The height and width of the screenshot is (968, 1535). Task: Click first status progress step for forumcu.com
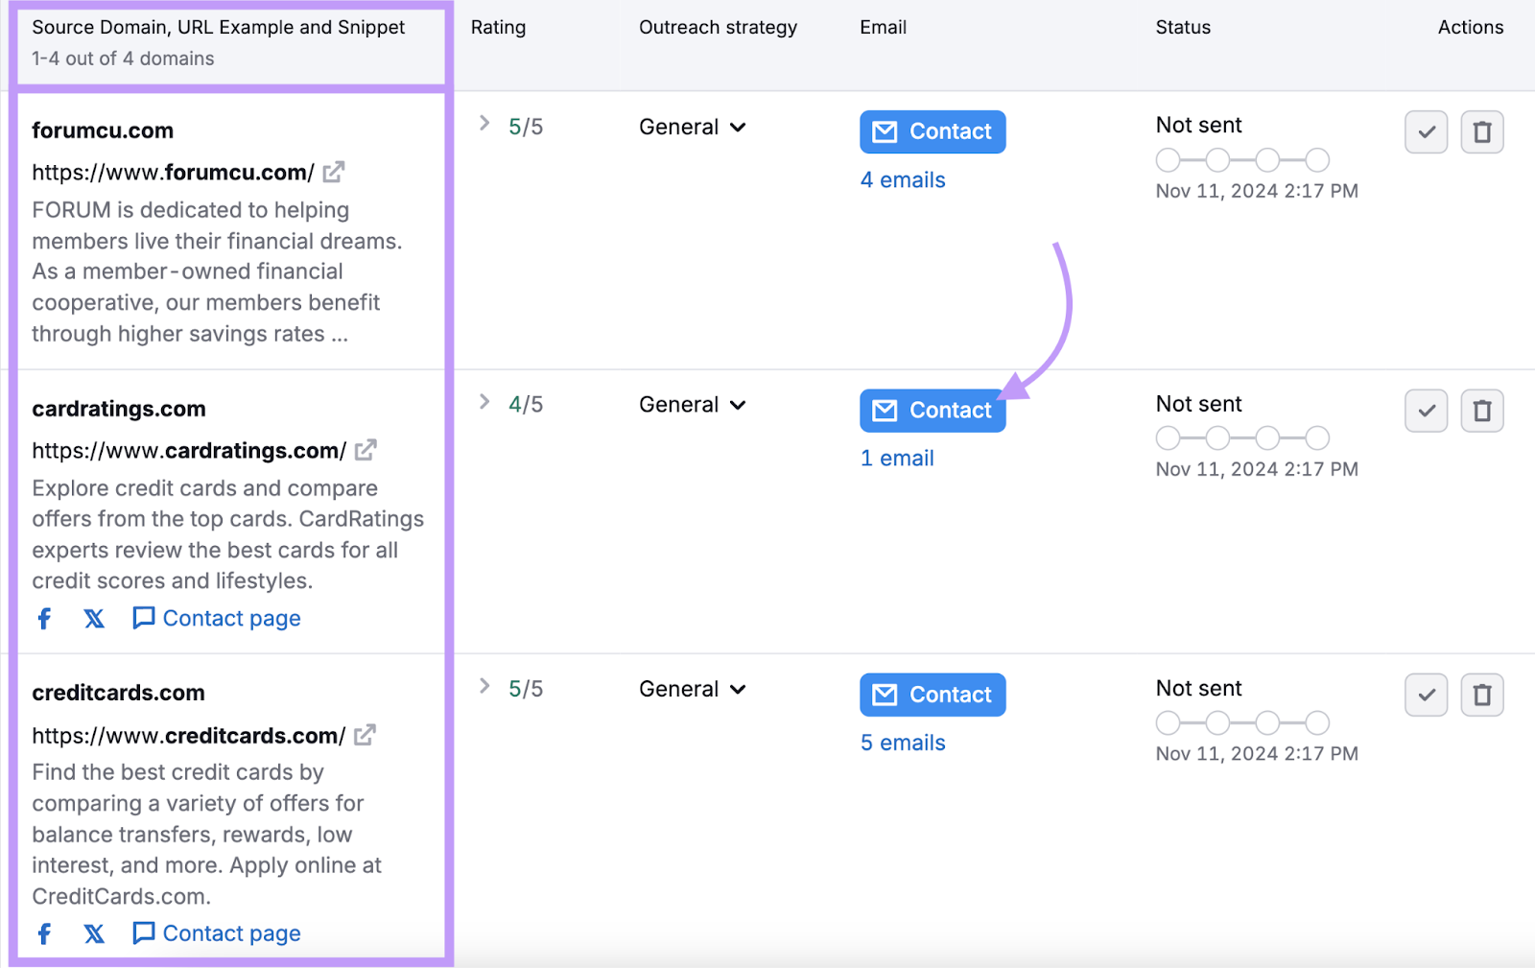click(x=1168, y=160)
